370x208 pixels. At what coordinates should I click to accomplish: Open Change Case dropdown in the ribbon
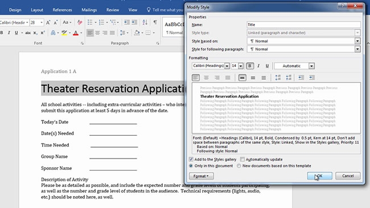click(x=67, y=22)
